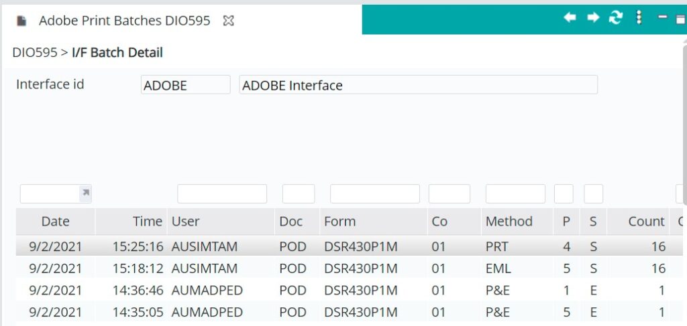
Task: Click the ADOBE Interface description field
Action: click(x=419, y=85)
